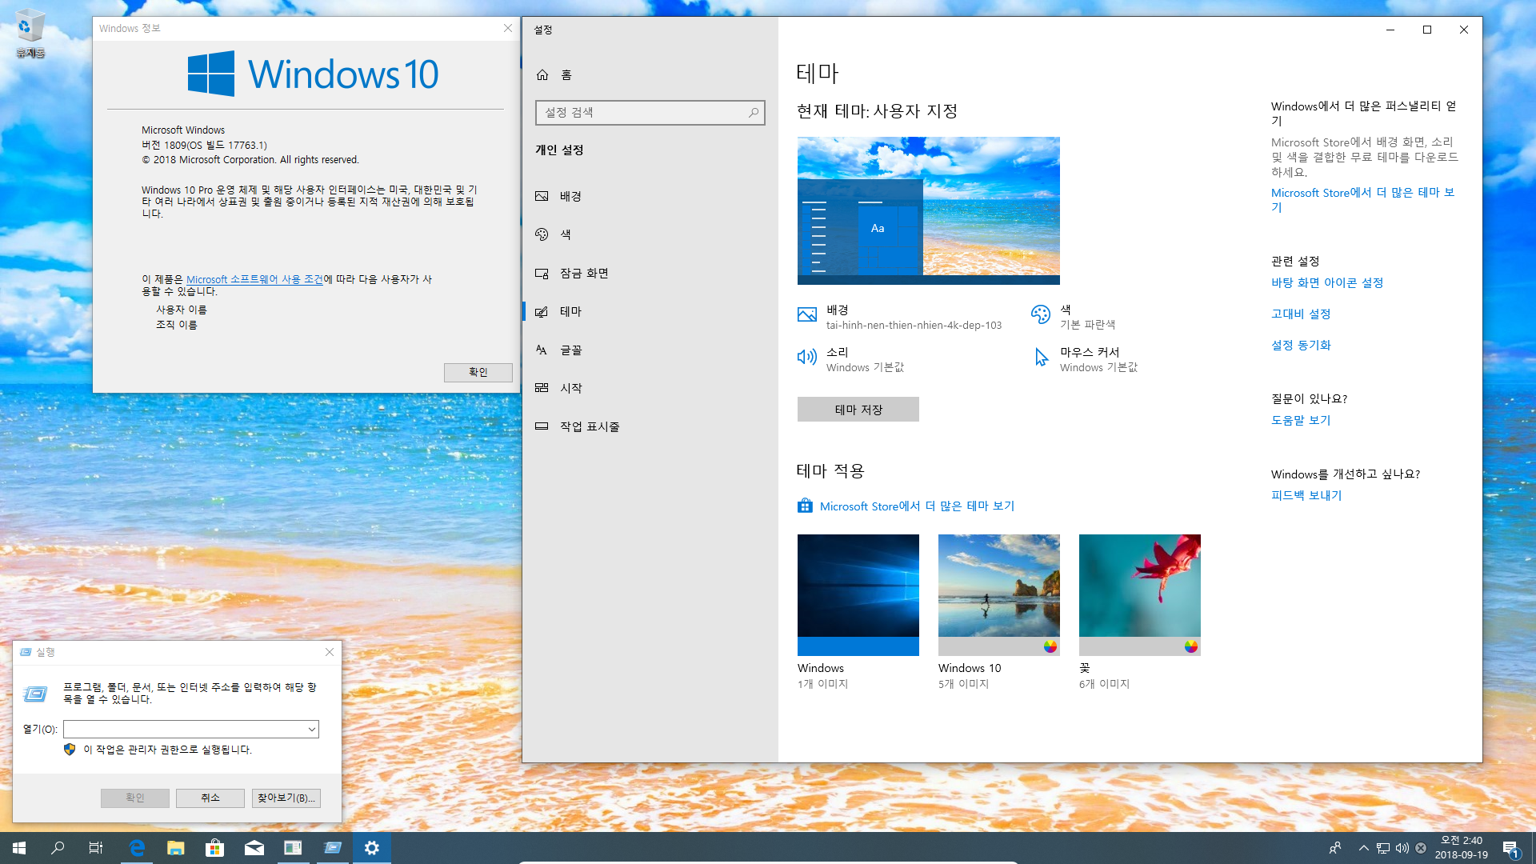The image size is (1536, 864).
Task: Open Task View on the taskbar
Action: tap(96, 848)
